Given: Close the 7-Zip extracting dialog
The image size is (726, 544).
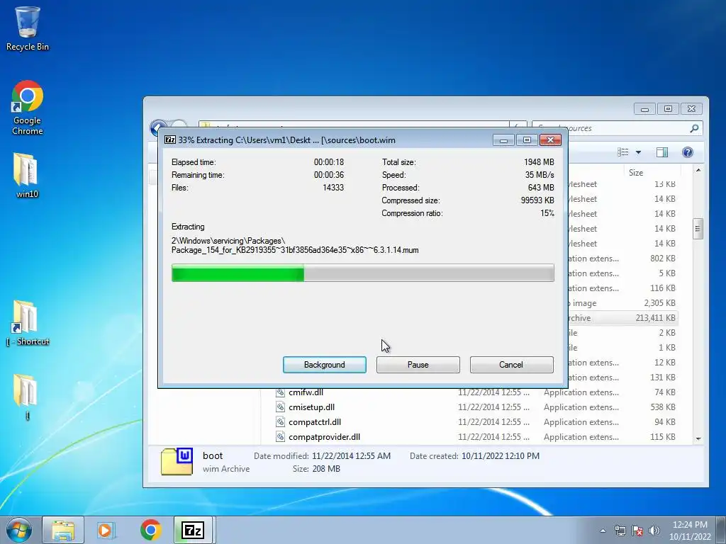Looking at the screenshot, I should (x=550, y=140).
